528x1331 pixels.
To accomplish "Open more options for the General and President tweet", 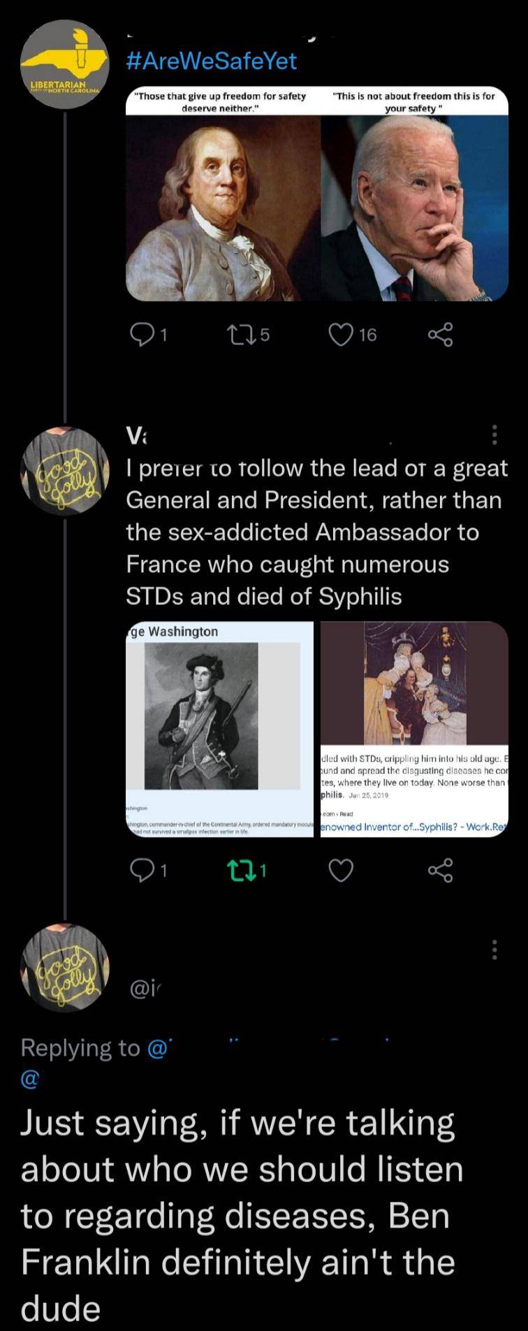I will tap(494, 435).
